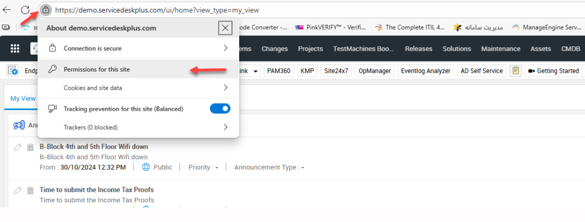Screen dimensions: 585x222
Task: Go to the Solutions tab
Action: tap(457, 48)
